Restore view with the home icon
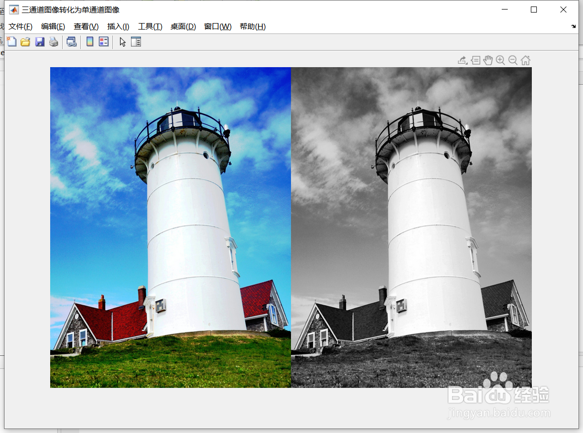This screenshot has height=433, width=583. pos(525,60)
